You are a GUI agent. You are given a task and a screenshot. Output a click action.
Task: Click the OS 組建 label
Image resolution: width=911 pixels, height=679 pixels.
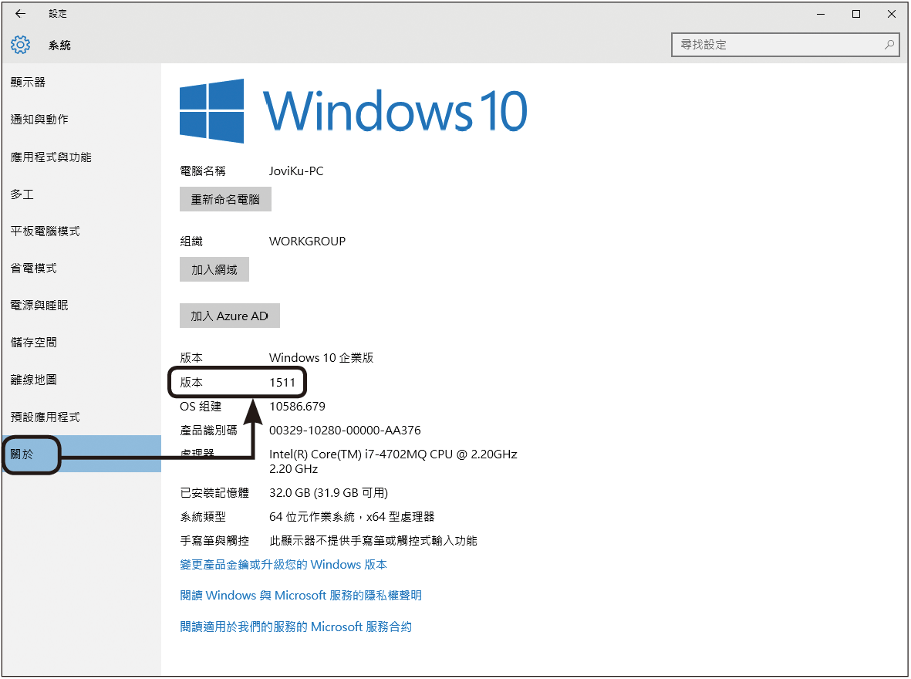click(x=201, y=407)
